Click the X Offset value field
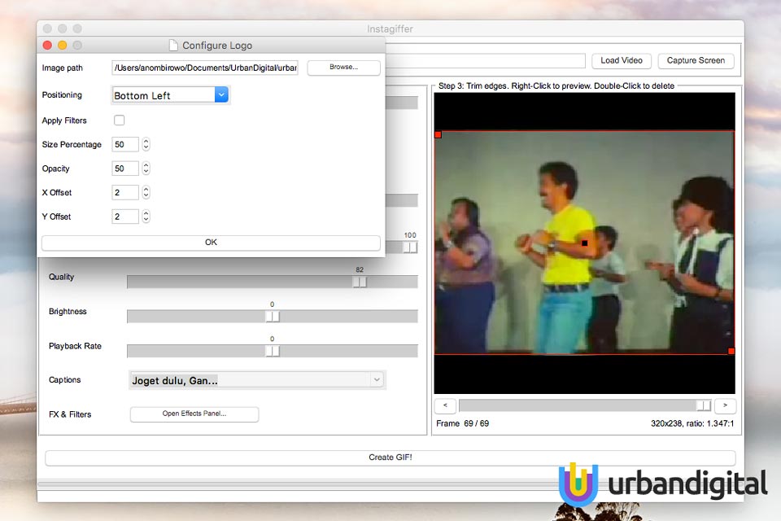 pyautogui.click(x=125, y=192)
